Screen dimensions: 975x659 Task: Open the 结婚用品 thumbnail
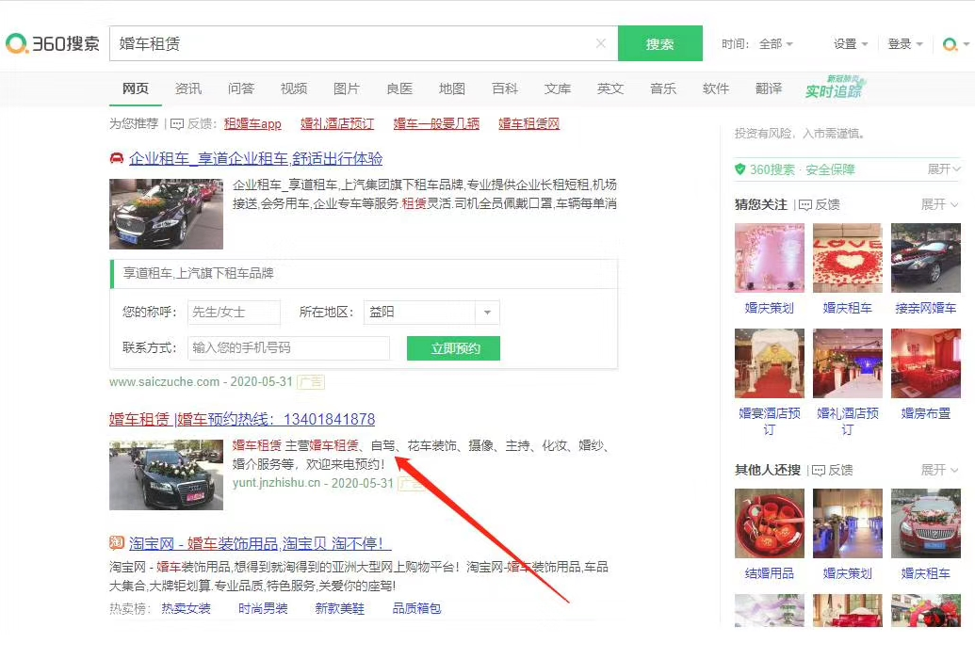(770, 523)
